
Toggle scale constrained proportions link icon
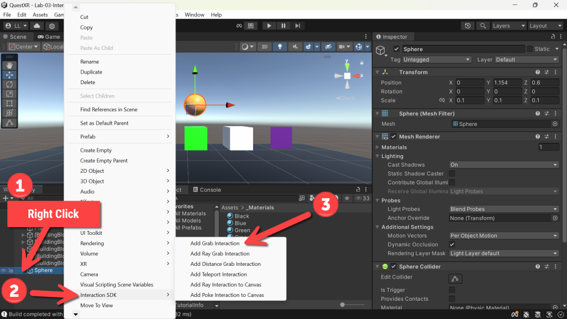442,101
